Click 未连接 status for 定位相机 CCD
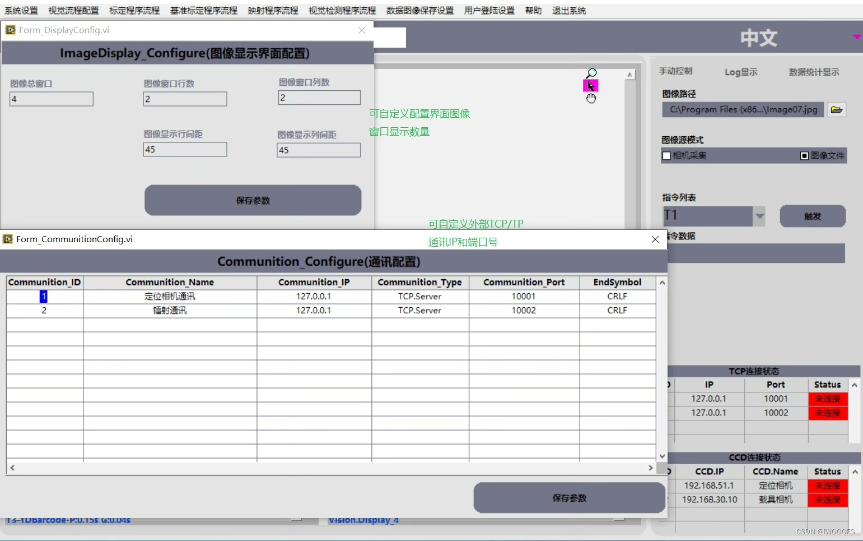Screen dimensions: 863x541 (828, 485)
